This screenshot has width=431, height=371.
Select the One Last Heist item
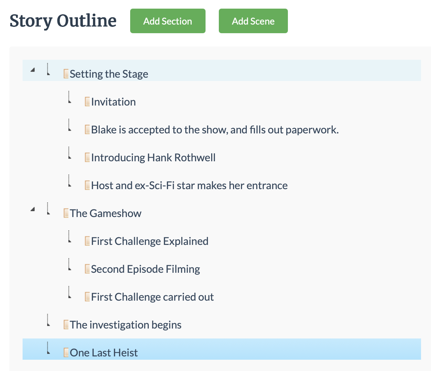pos(104,353)
